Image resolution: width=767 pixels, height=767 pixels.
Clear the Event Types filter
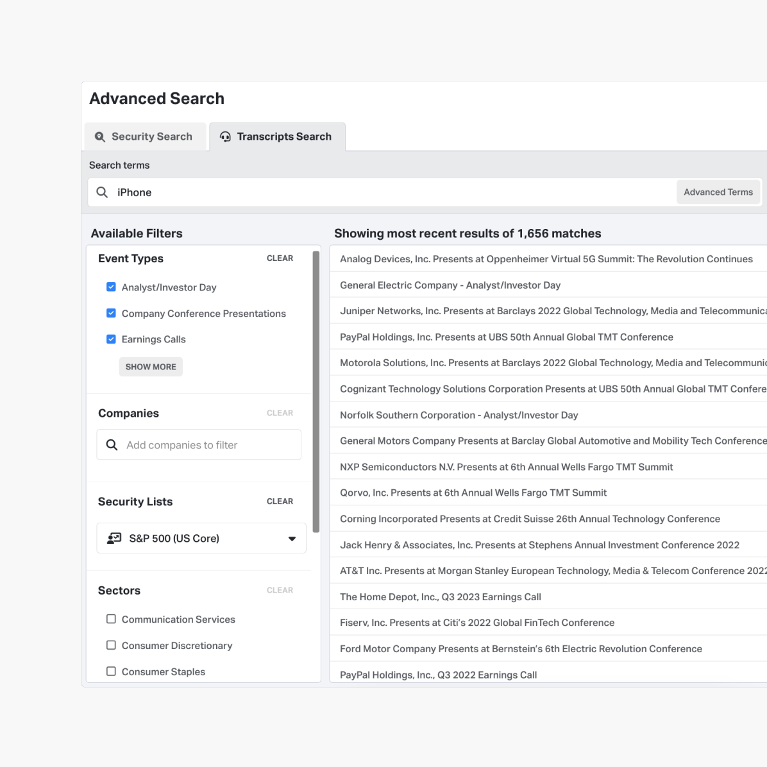[x=280, y=258]
